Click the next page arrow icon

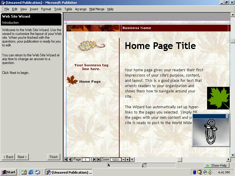tap(94, 160)
